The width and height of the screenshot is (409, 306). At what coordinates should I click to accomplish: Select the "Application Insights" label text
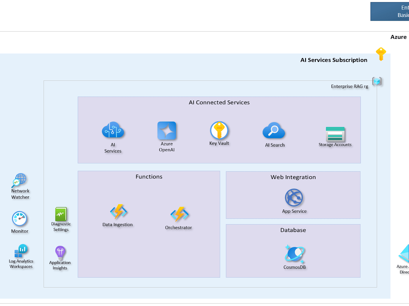pyautogui.click(x=60, y=265)
